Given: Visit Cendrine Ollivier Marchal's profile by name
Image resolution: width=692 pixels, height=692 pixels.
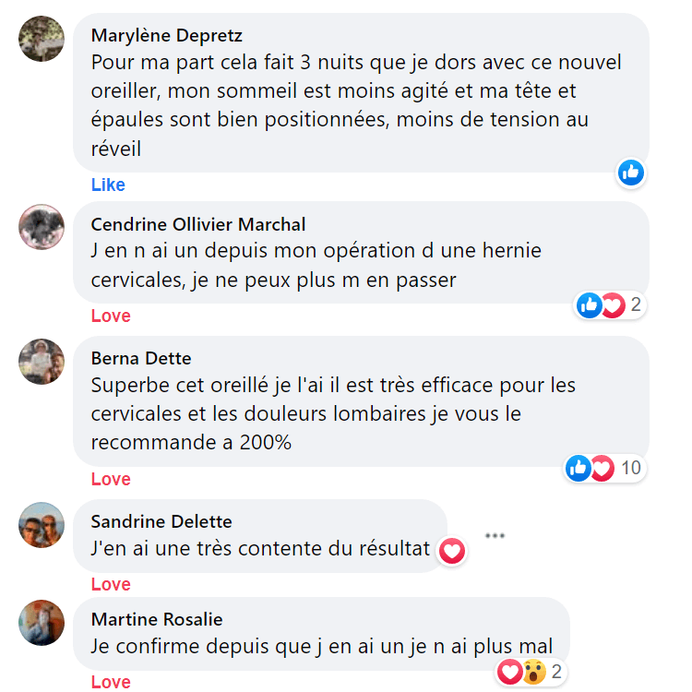Looking at the screenshot, I should point(198,224).
